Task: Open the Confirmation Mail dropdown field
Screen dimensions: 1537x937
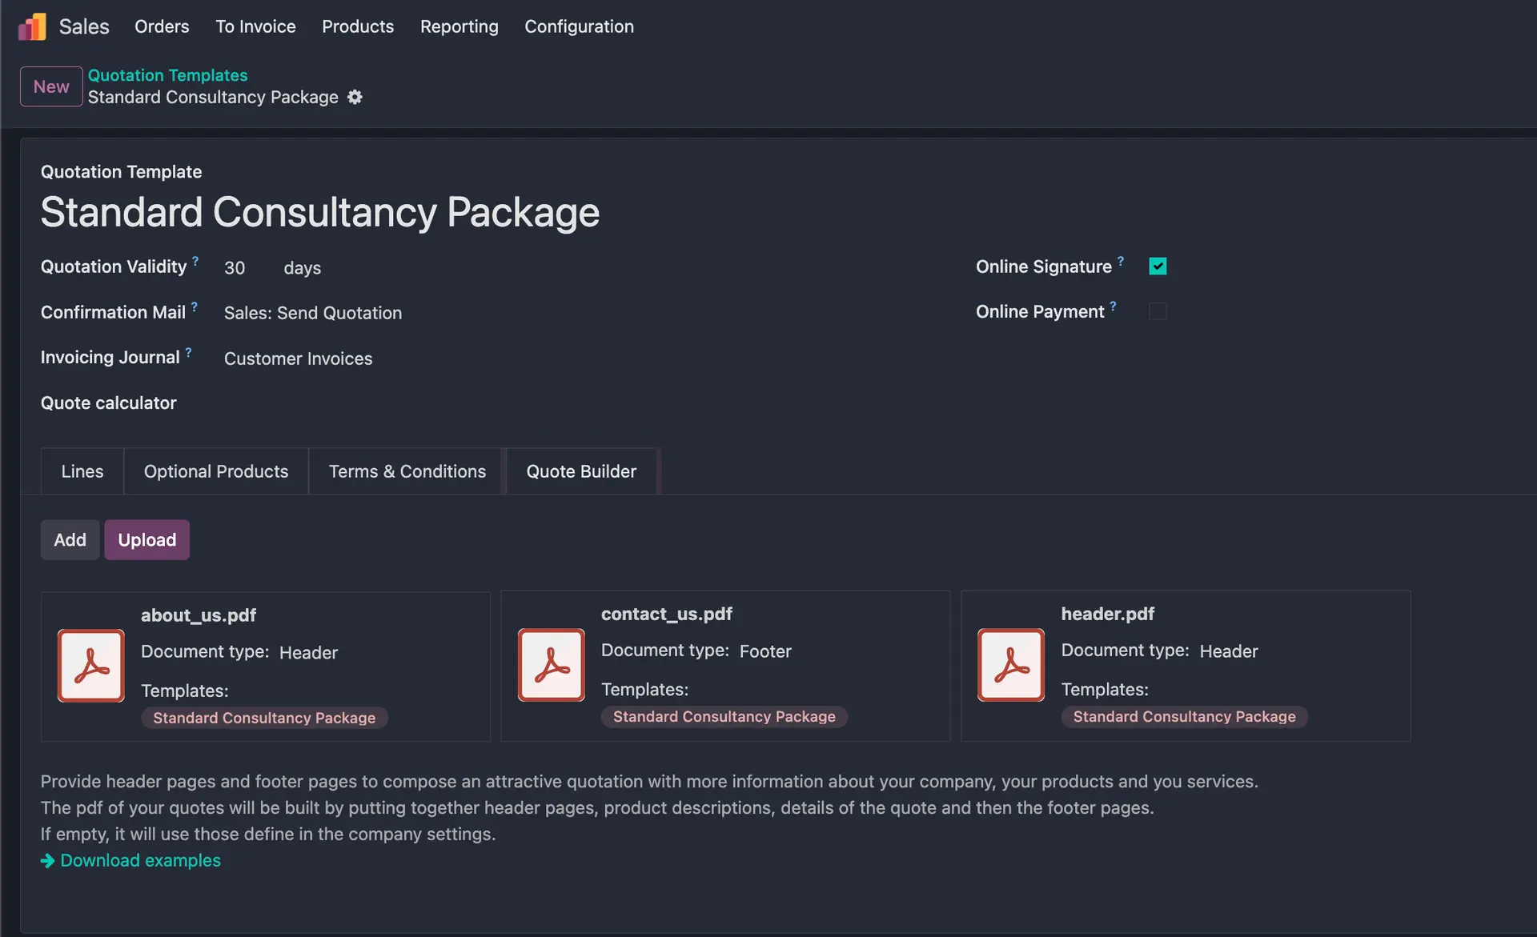Action: click(313, 313)
